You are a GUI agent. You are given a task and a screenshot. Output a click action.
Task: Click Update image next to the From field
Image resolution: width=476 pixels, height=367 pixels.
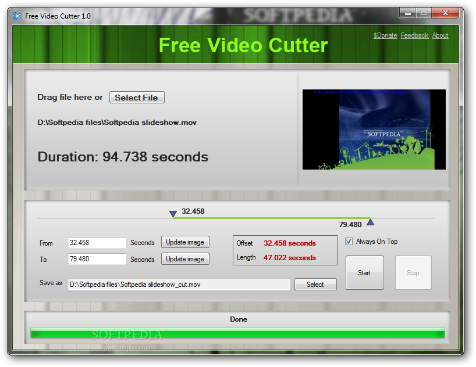185,242
